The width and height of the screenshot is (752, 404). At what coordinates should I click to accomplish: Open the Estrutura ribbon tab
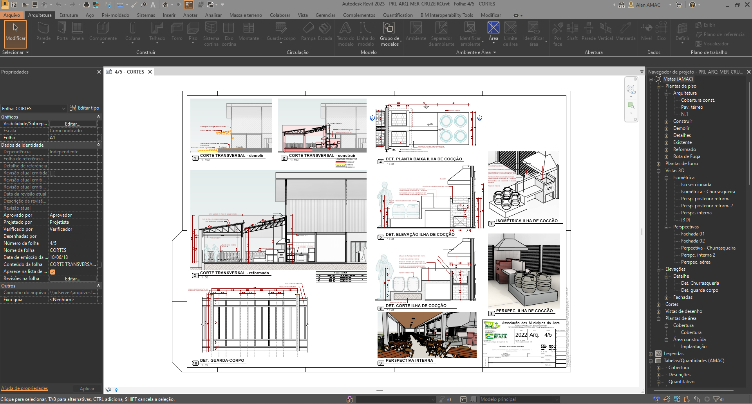pyautogui.click(x=69, y=15)
